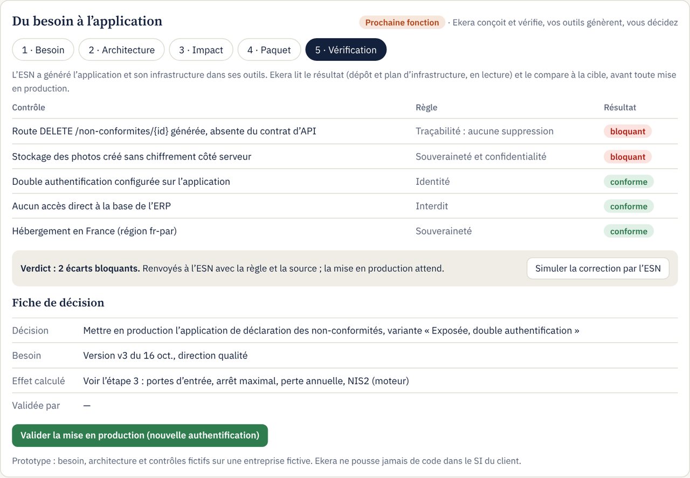The height and width of the screenshot is (478, 690).
Task: Click 'conforme' badge for Double authentification row
Action: click(x=629, y=182)
